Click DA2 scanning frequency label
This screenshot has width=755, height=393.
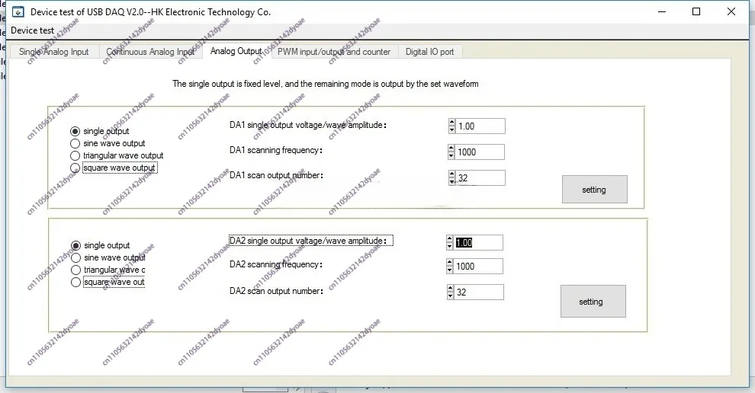[276, 264]
